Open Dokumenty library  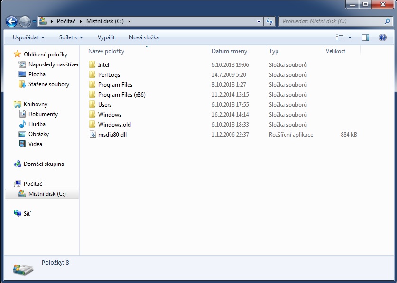point(38,114)
